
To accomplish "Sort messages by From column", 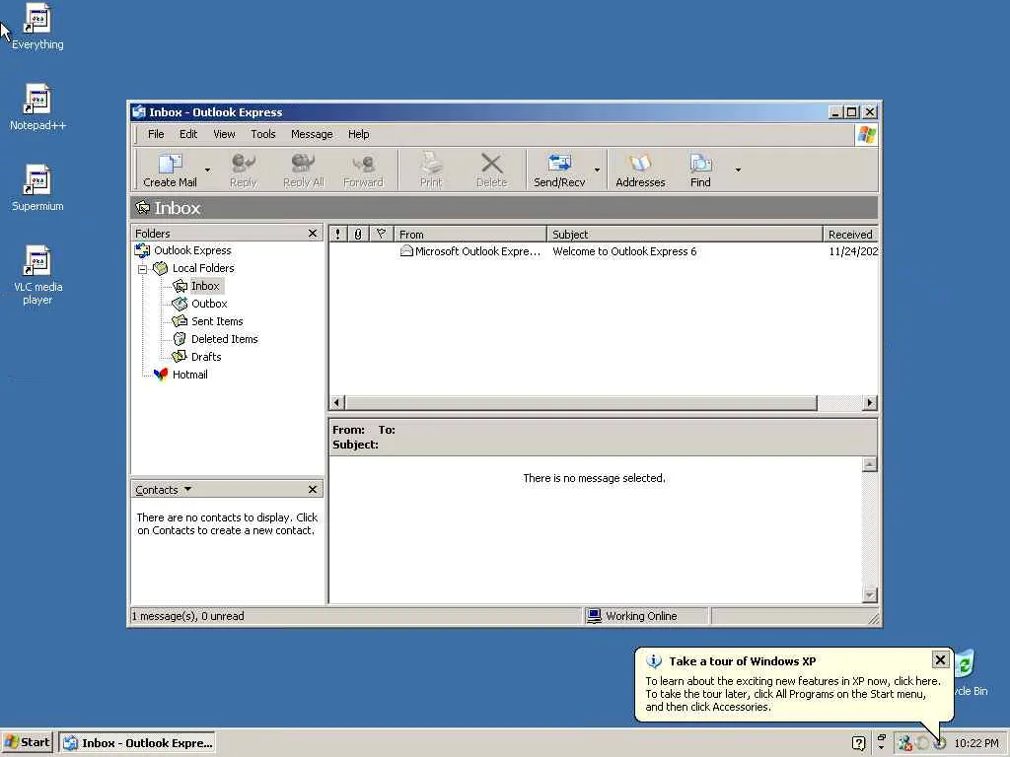I will tap(469, 235).
